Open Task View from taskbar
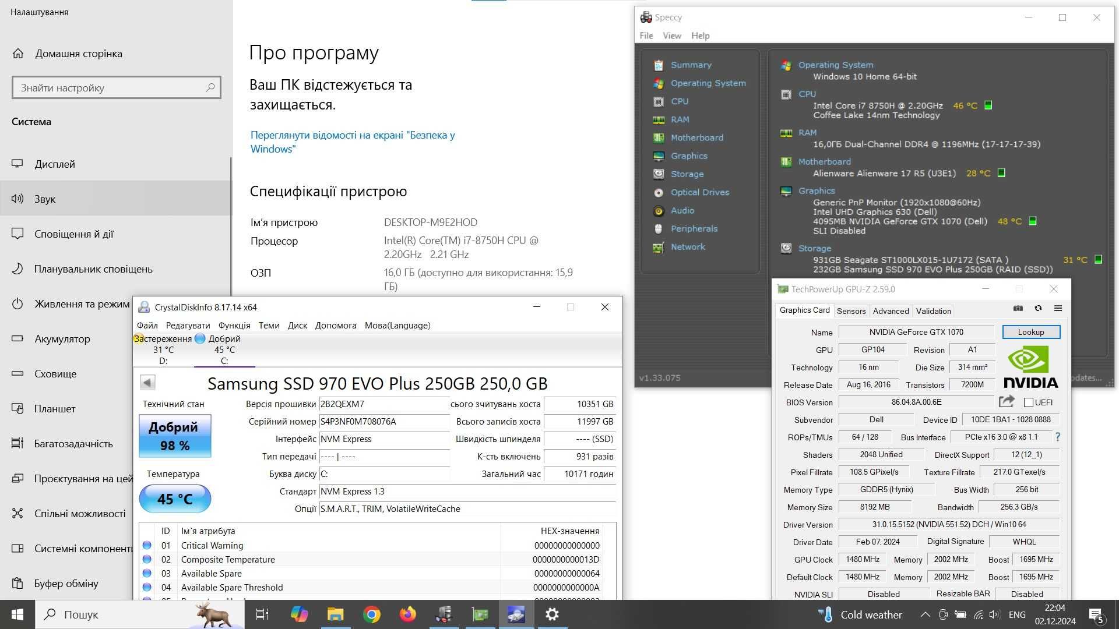 pos(262,614)
